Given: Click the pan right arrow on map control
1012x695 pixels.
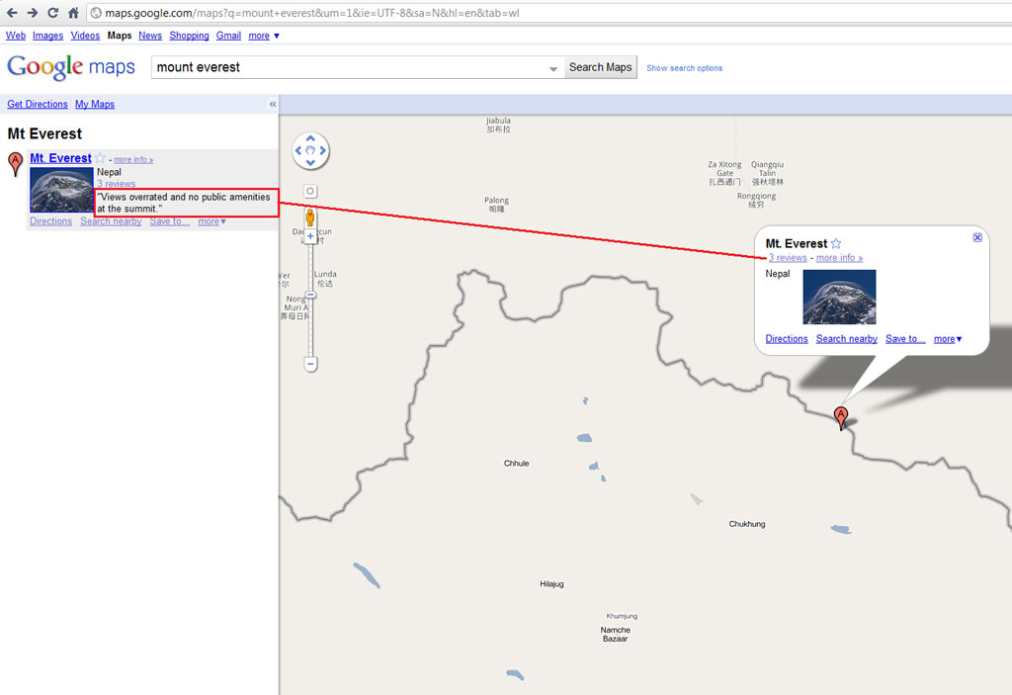Looking at the screenshot, I should (323, 150).
